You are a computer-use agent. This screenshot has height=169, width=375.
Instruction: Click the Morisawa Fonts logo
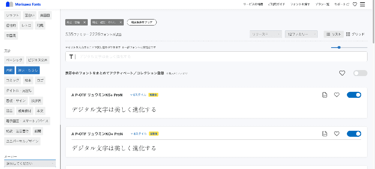coord(23,4)
